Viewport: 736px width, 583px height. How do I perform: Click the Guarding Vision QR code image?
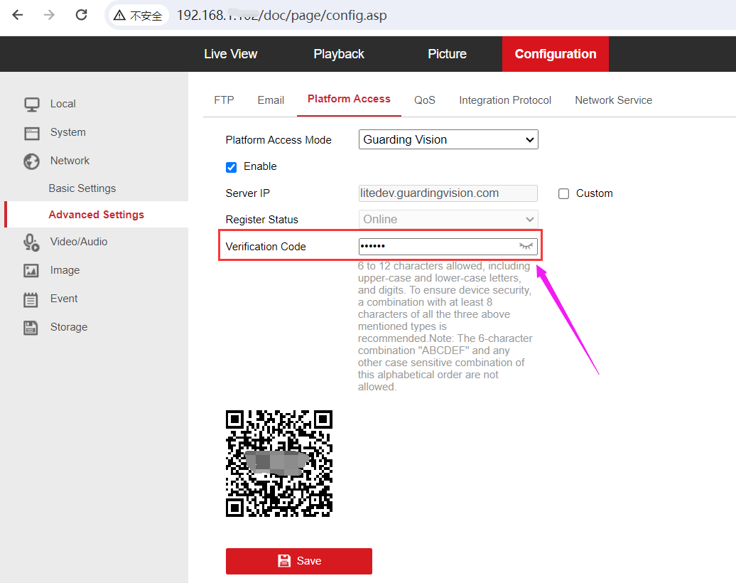click(279, 463)
